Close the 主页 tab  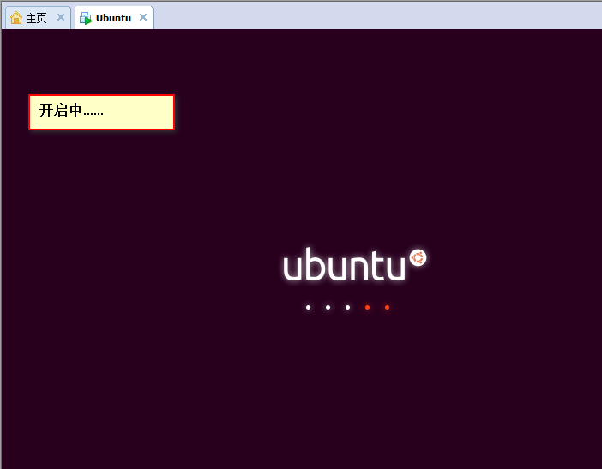[x=61, y=17]
